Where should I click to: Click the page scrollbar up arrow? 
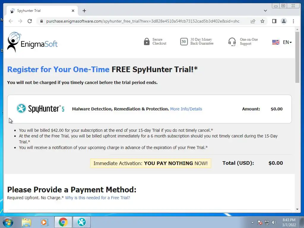(x=297, y=29)
